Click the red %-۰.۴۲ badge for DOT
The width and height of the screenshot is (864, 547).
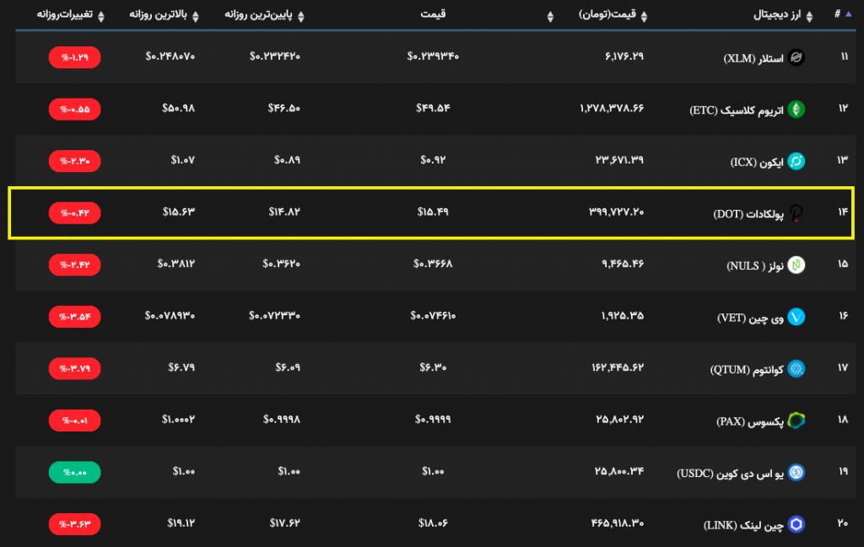point(74,213)
